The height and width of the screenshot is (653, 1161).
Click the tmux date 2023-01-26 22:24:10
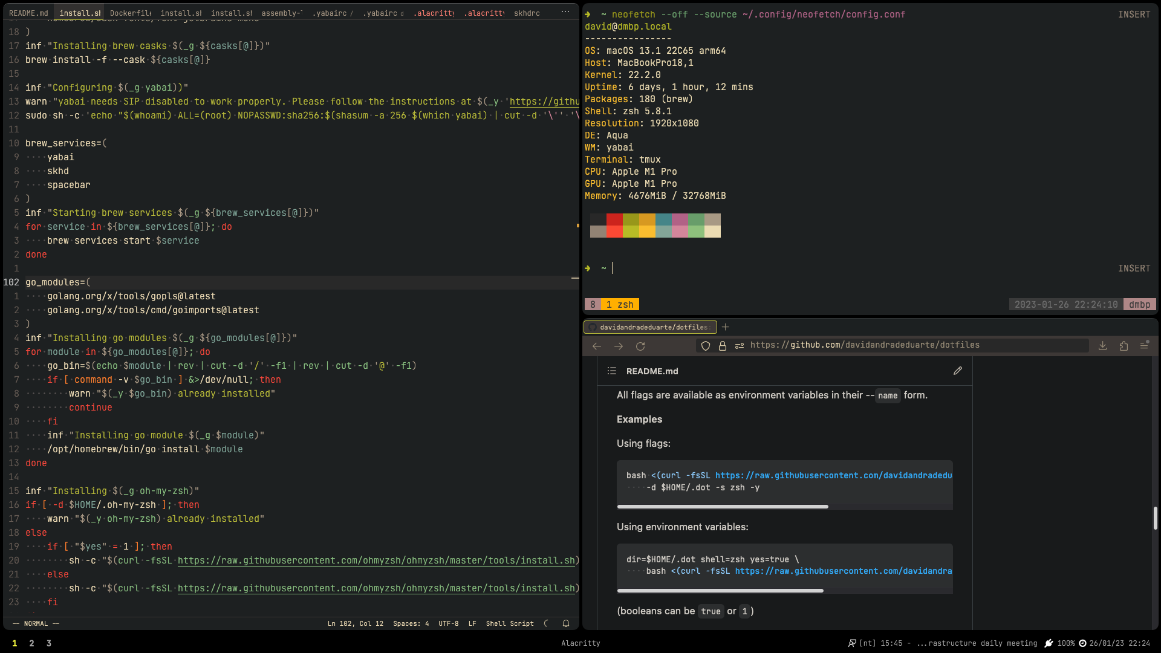1066,305
